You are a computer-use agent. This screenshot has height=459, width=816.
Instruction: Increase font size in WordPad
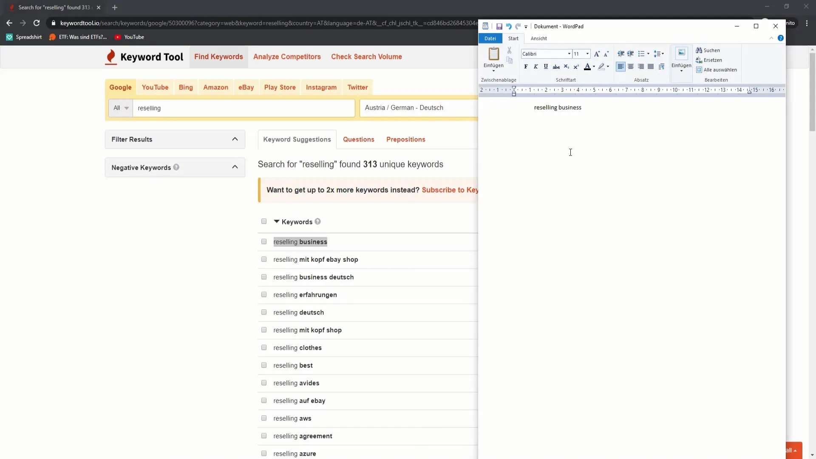597,54
